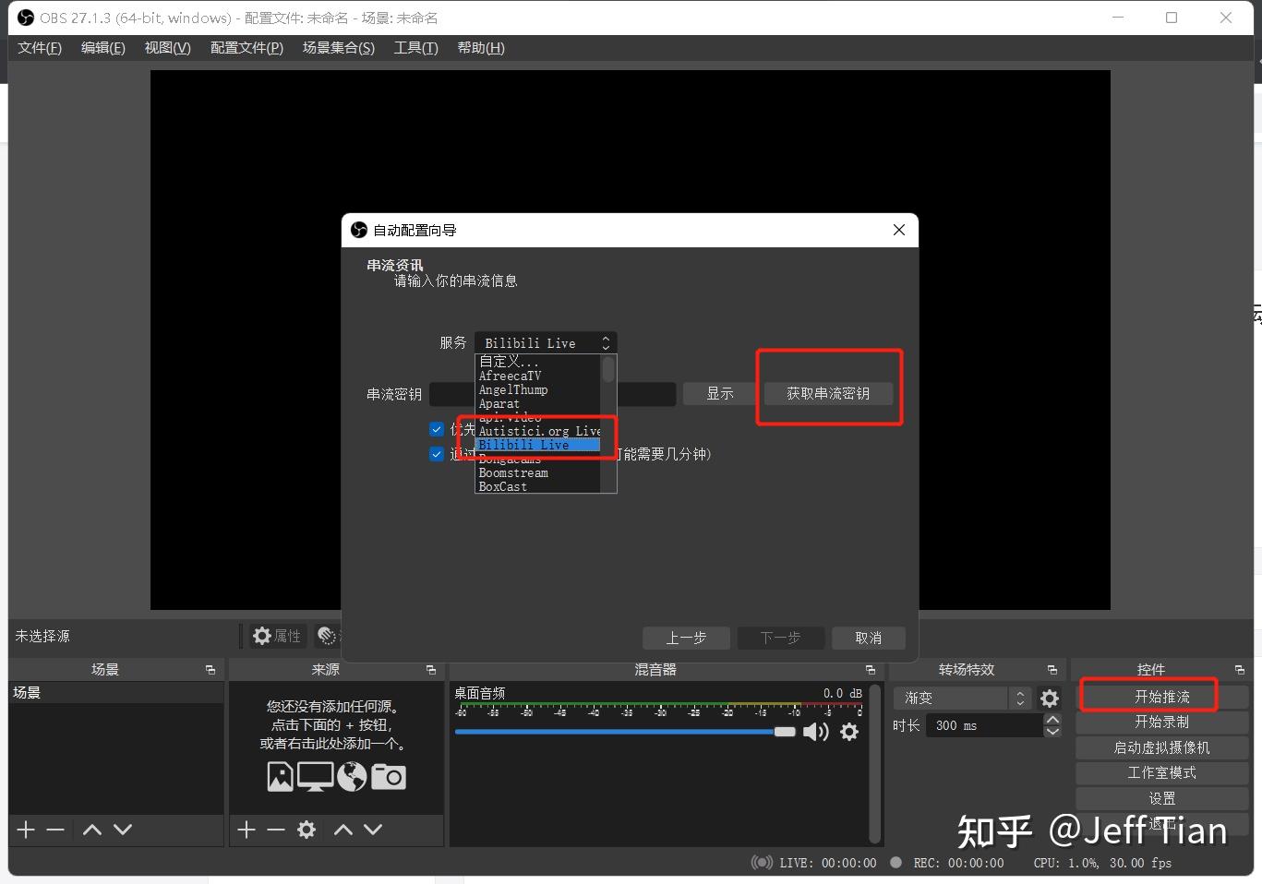Open the 文件(F) menu

coord(40,48)
